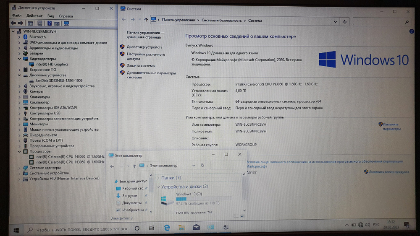Select SanDisk SD8SN8U-128G-1006 disk

tap(59, 80)
